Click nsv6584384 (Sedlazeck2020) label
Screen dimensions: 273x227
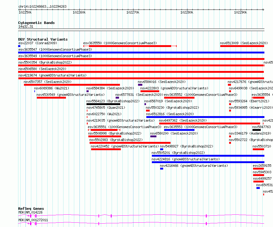point(110,88)
